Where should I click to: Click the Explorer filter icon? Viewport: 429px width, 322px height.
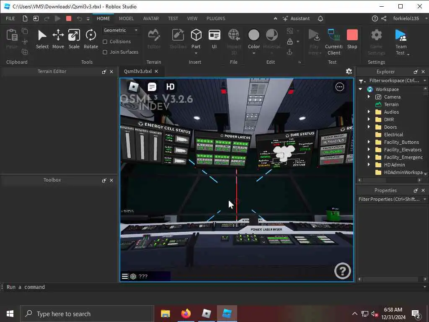(x=361, y=81)
